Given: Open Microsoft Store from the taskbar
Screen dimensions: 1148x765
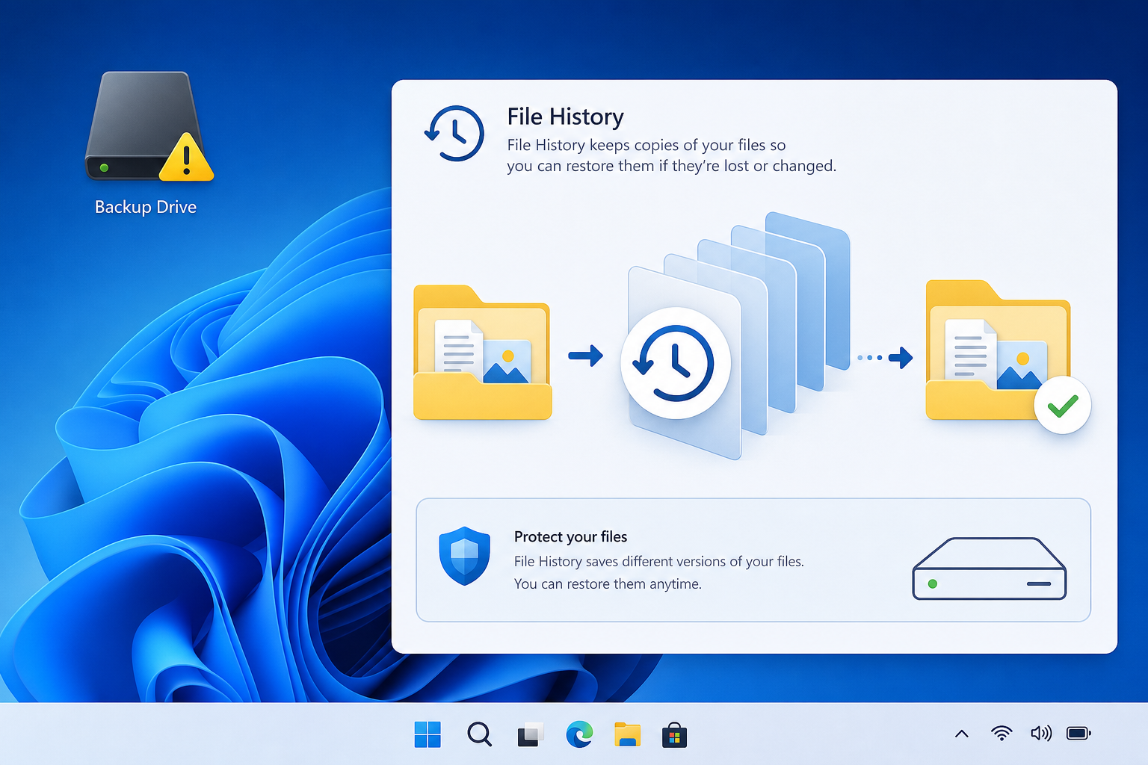Looking at the screenshot, I should (x=674, y=735).
